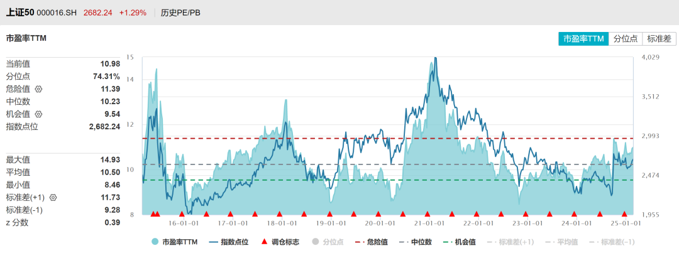Click the 上证50 index name header

(x=19, y=12)
